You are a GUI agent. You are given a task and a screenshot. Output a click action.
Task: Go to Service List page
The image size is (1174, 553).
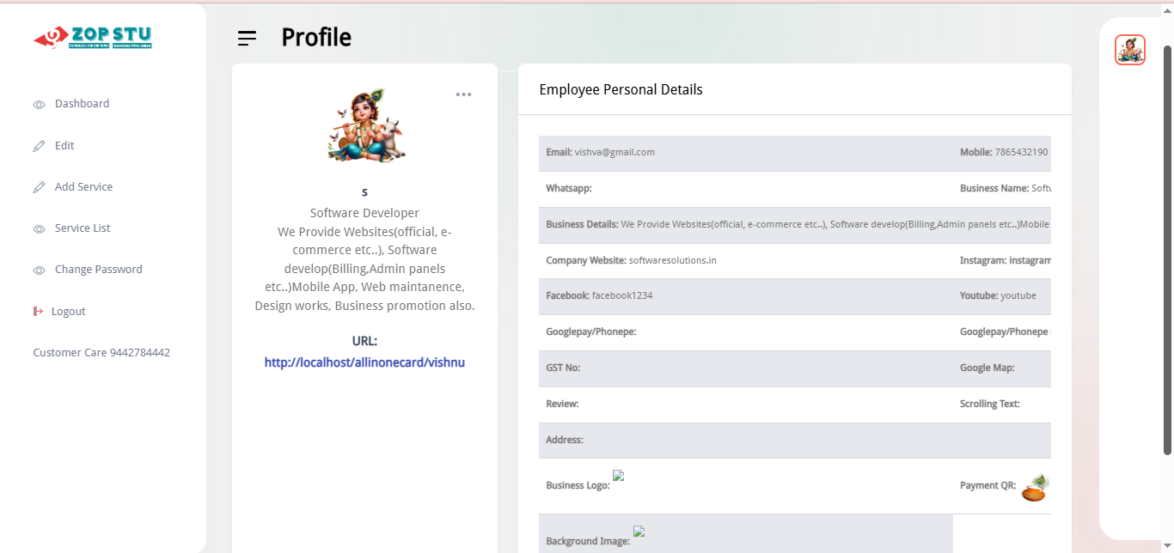(83, 228)
